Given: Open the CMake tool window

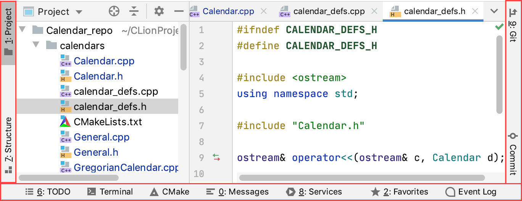Looking at the screenshot, I should (x=170, y=192).
